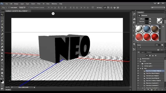Select the Horizontal Type tool
This screenshot has width=166, height=93.
(2, 63)
